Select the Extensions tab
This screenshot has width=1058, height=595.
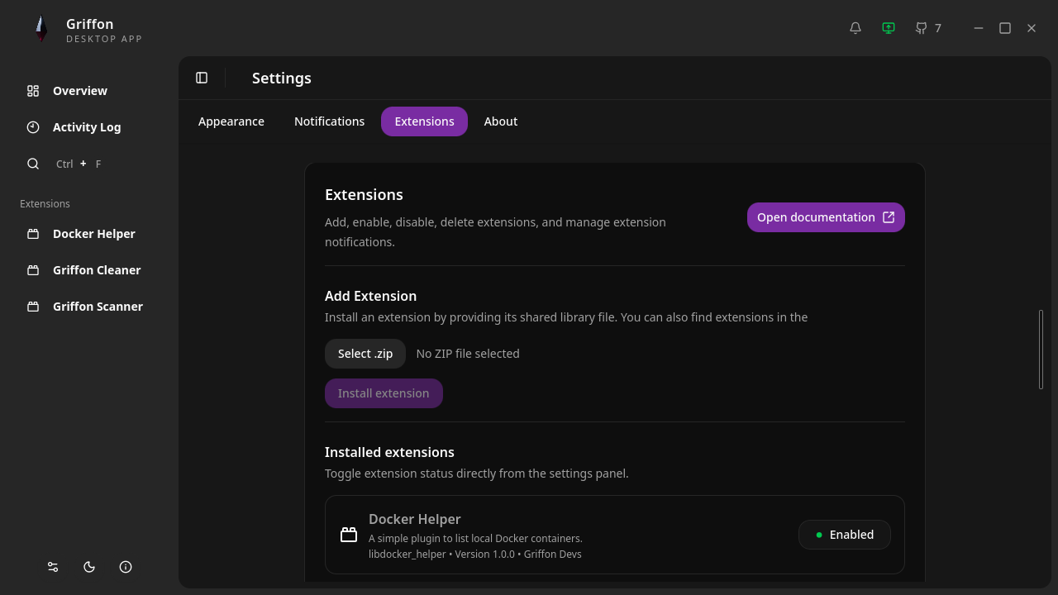424,121
